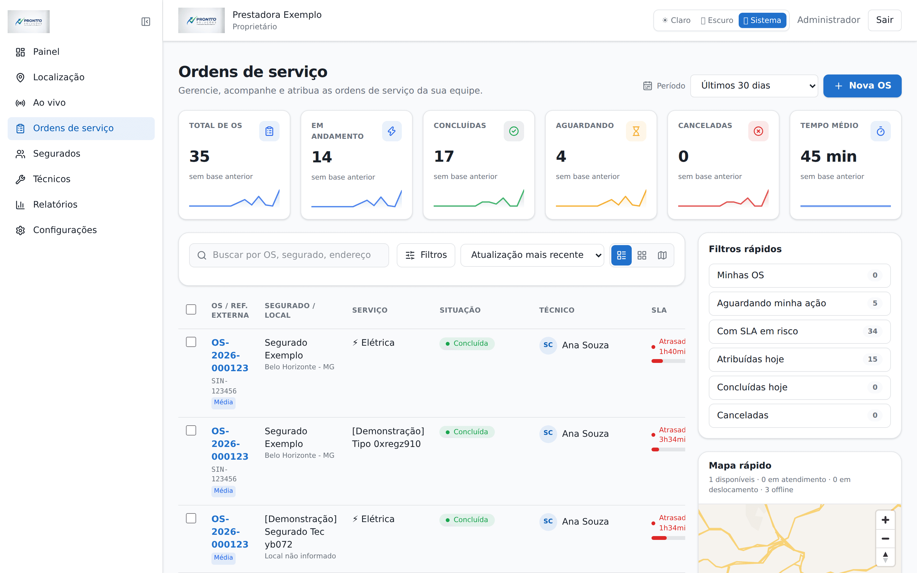917x573 pixels.
Task: Click the hourglass icon on Aguardando card
Action: click(636, 131)
